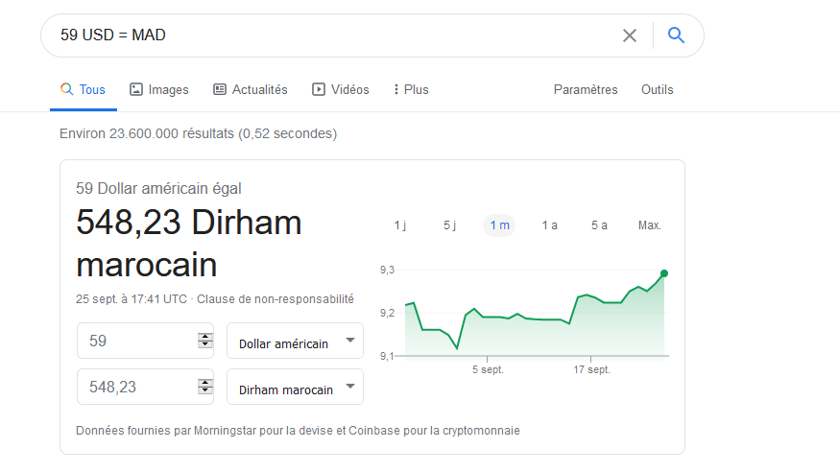Switch to the Actualités tab
This screenshot has height=472, width=839.
click(x=250, y=89)
